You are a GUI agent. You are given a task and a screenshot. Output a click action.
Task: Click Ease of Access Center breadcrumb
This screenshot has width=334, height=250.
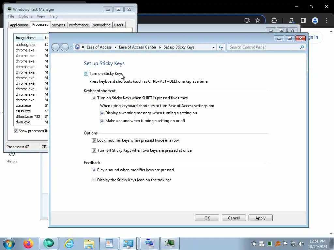pyautogui.click(x=138, y=47)
